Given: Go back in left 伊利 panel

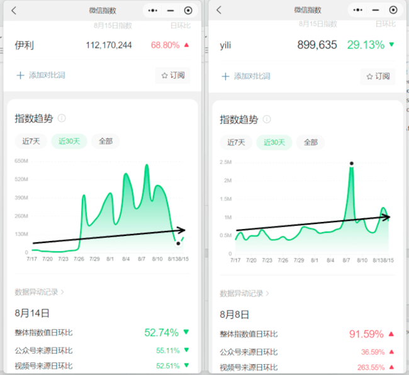Looking at the screenshot, I should (14, 11).
